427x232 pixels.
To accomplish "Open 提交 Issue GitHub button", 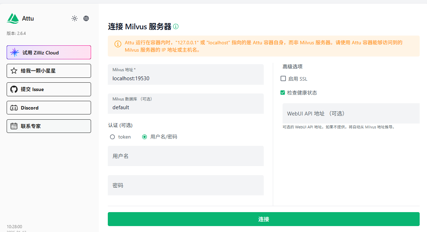I will point(49,89).
